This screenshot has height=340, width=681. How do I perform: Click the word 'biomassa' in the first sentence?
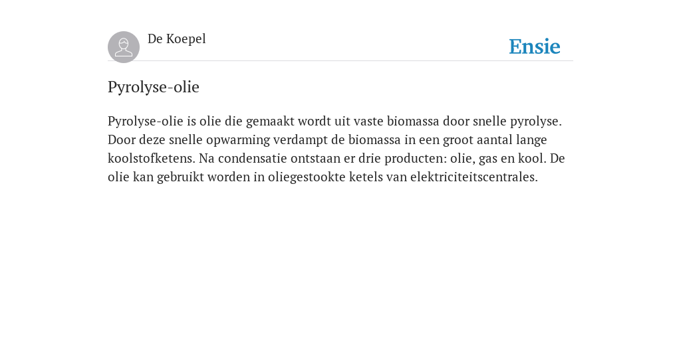[413, 121]
